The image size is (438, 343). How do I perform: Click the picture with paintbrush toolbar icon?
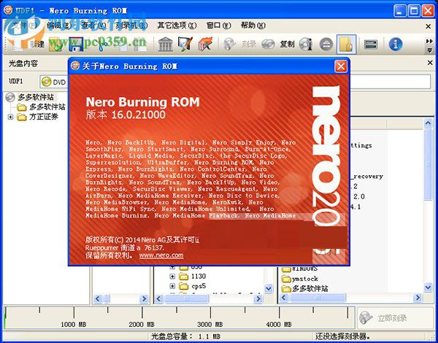tap(185, 44)
